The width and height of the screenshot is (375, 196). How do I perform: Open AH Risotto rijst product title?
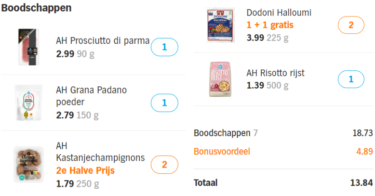(x=276, y=73)
